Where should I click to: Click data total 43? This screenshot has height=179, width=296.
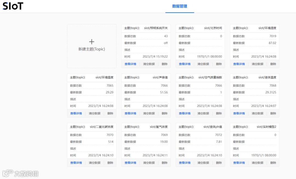point(166,36)
